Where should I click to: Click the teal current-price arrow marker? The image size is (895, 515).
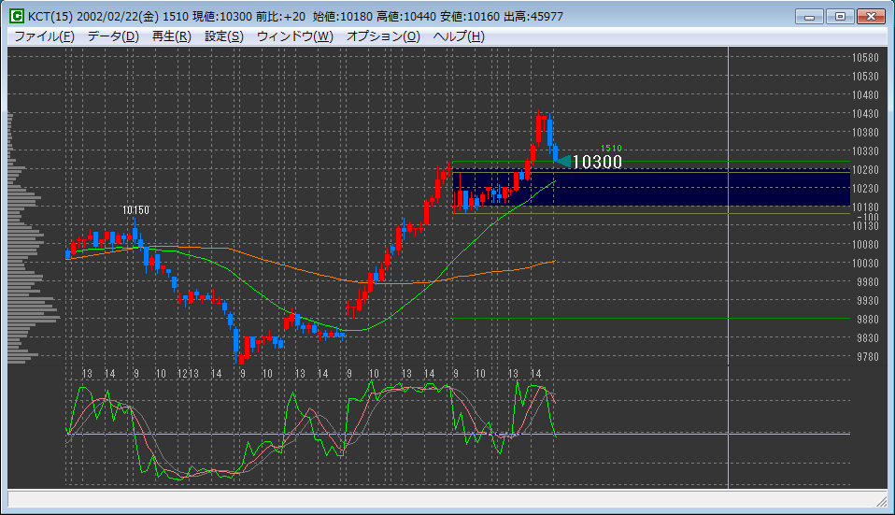563,161
